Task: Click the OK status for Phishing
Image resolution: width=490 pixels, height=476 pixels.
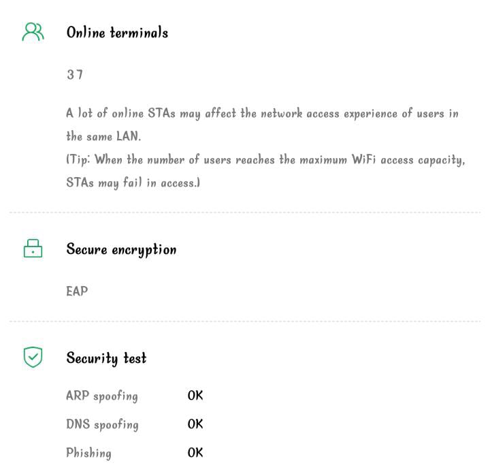Action: 195,453
